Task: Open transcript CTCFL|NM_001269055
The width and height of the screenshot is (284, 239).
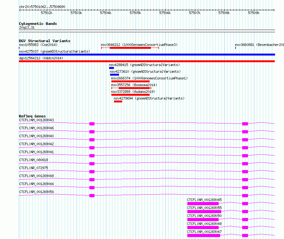Action: point(204,208)
